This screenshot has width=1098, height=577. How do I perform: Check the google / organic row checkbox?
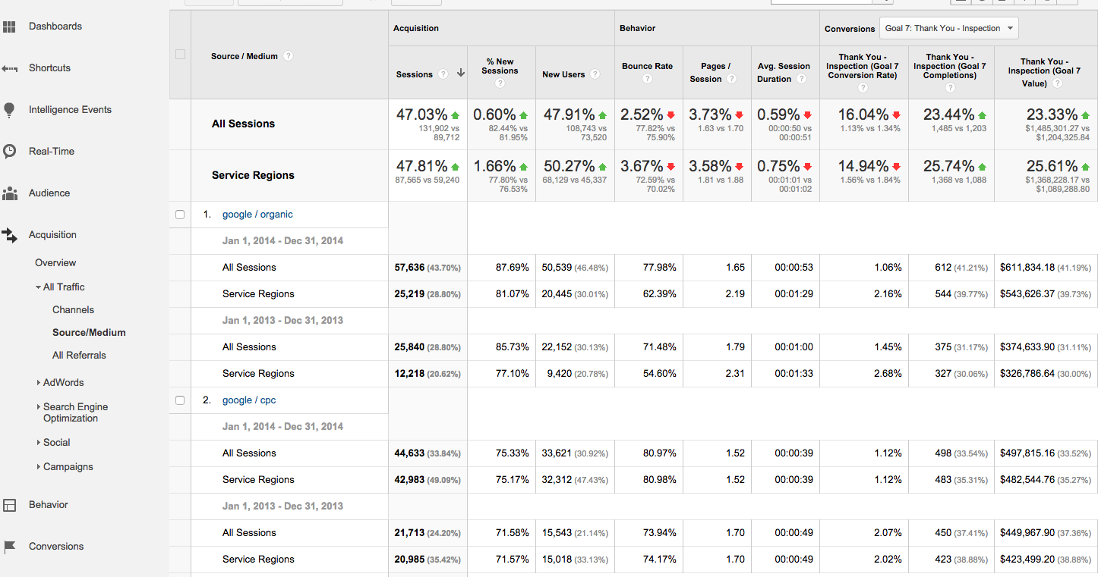coord(180,215)
